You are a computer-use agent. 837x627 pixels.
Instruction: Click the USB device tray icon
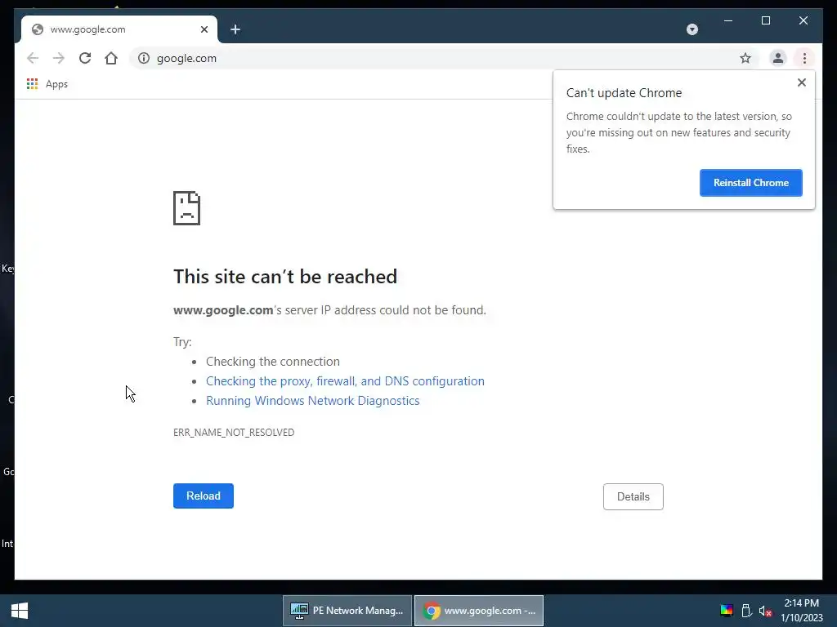pyautogui.click(x=746, y=611)
